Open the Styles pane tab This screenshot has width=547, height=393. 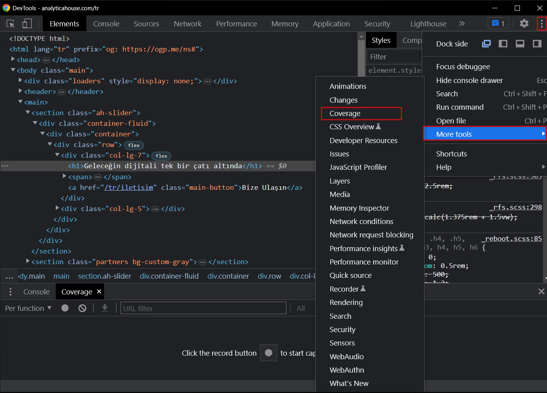(381, 40)
